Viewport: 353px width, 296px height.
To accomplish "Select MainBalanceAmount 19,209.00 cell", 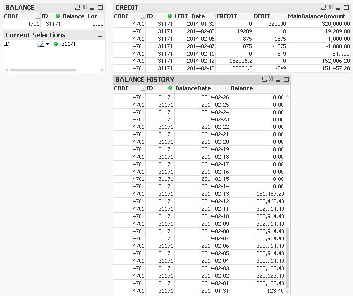I will point(319,31).
